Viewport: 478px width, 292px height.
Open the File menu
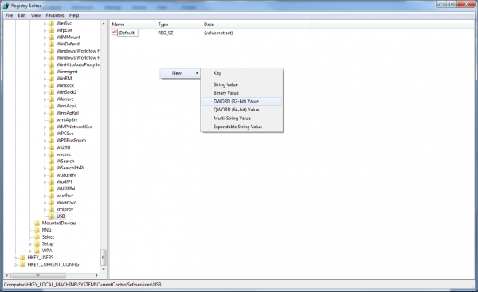tap(9, 15)
